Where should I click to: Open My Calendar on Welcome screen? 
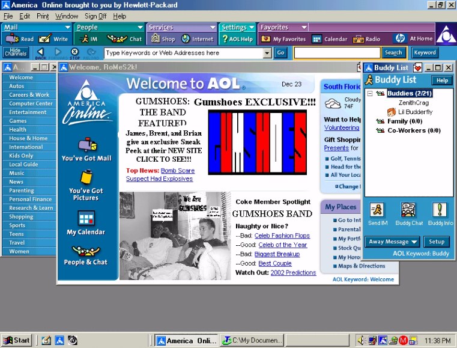click(x=86, y=218)
